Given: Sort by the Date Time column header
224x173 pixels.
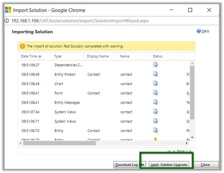Looking at the screenshot, I should (x=31, y=56).
